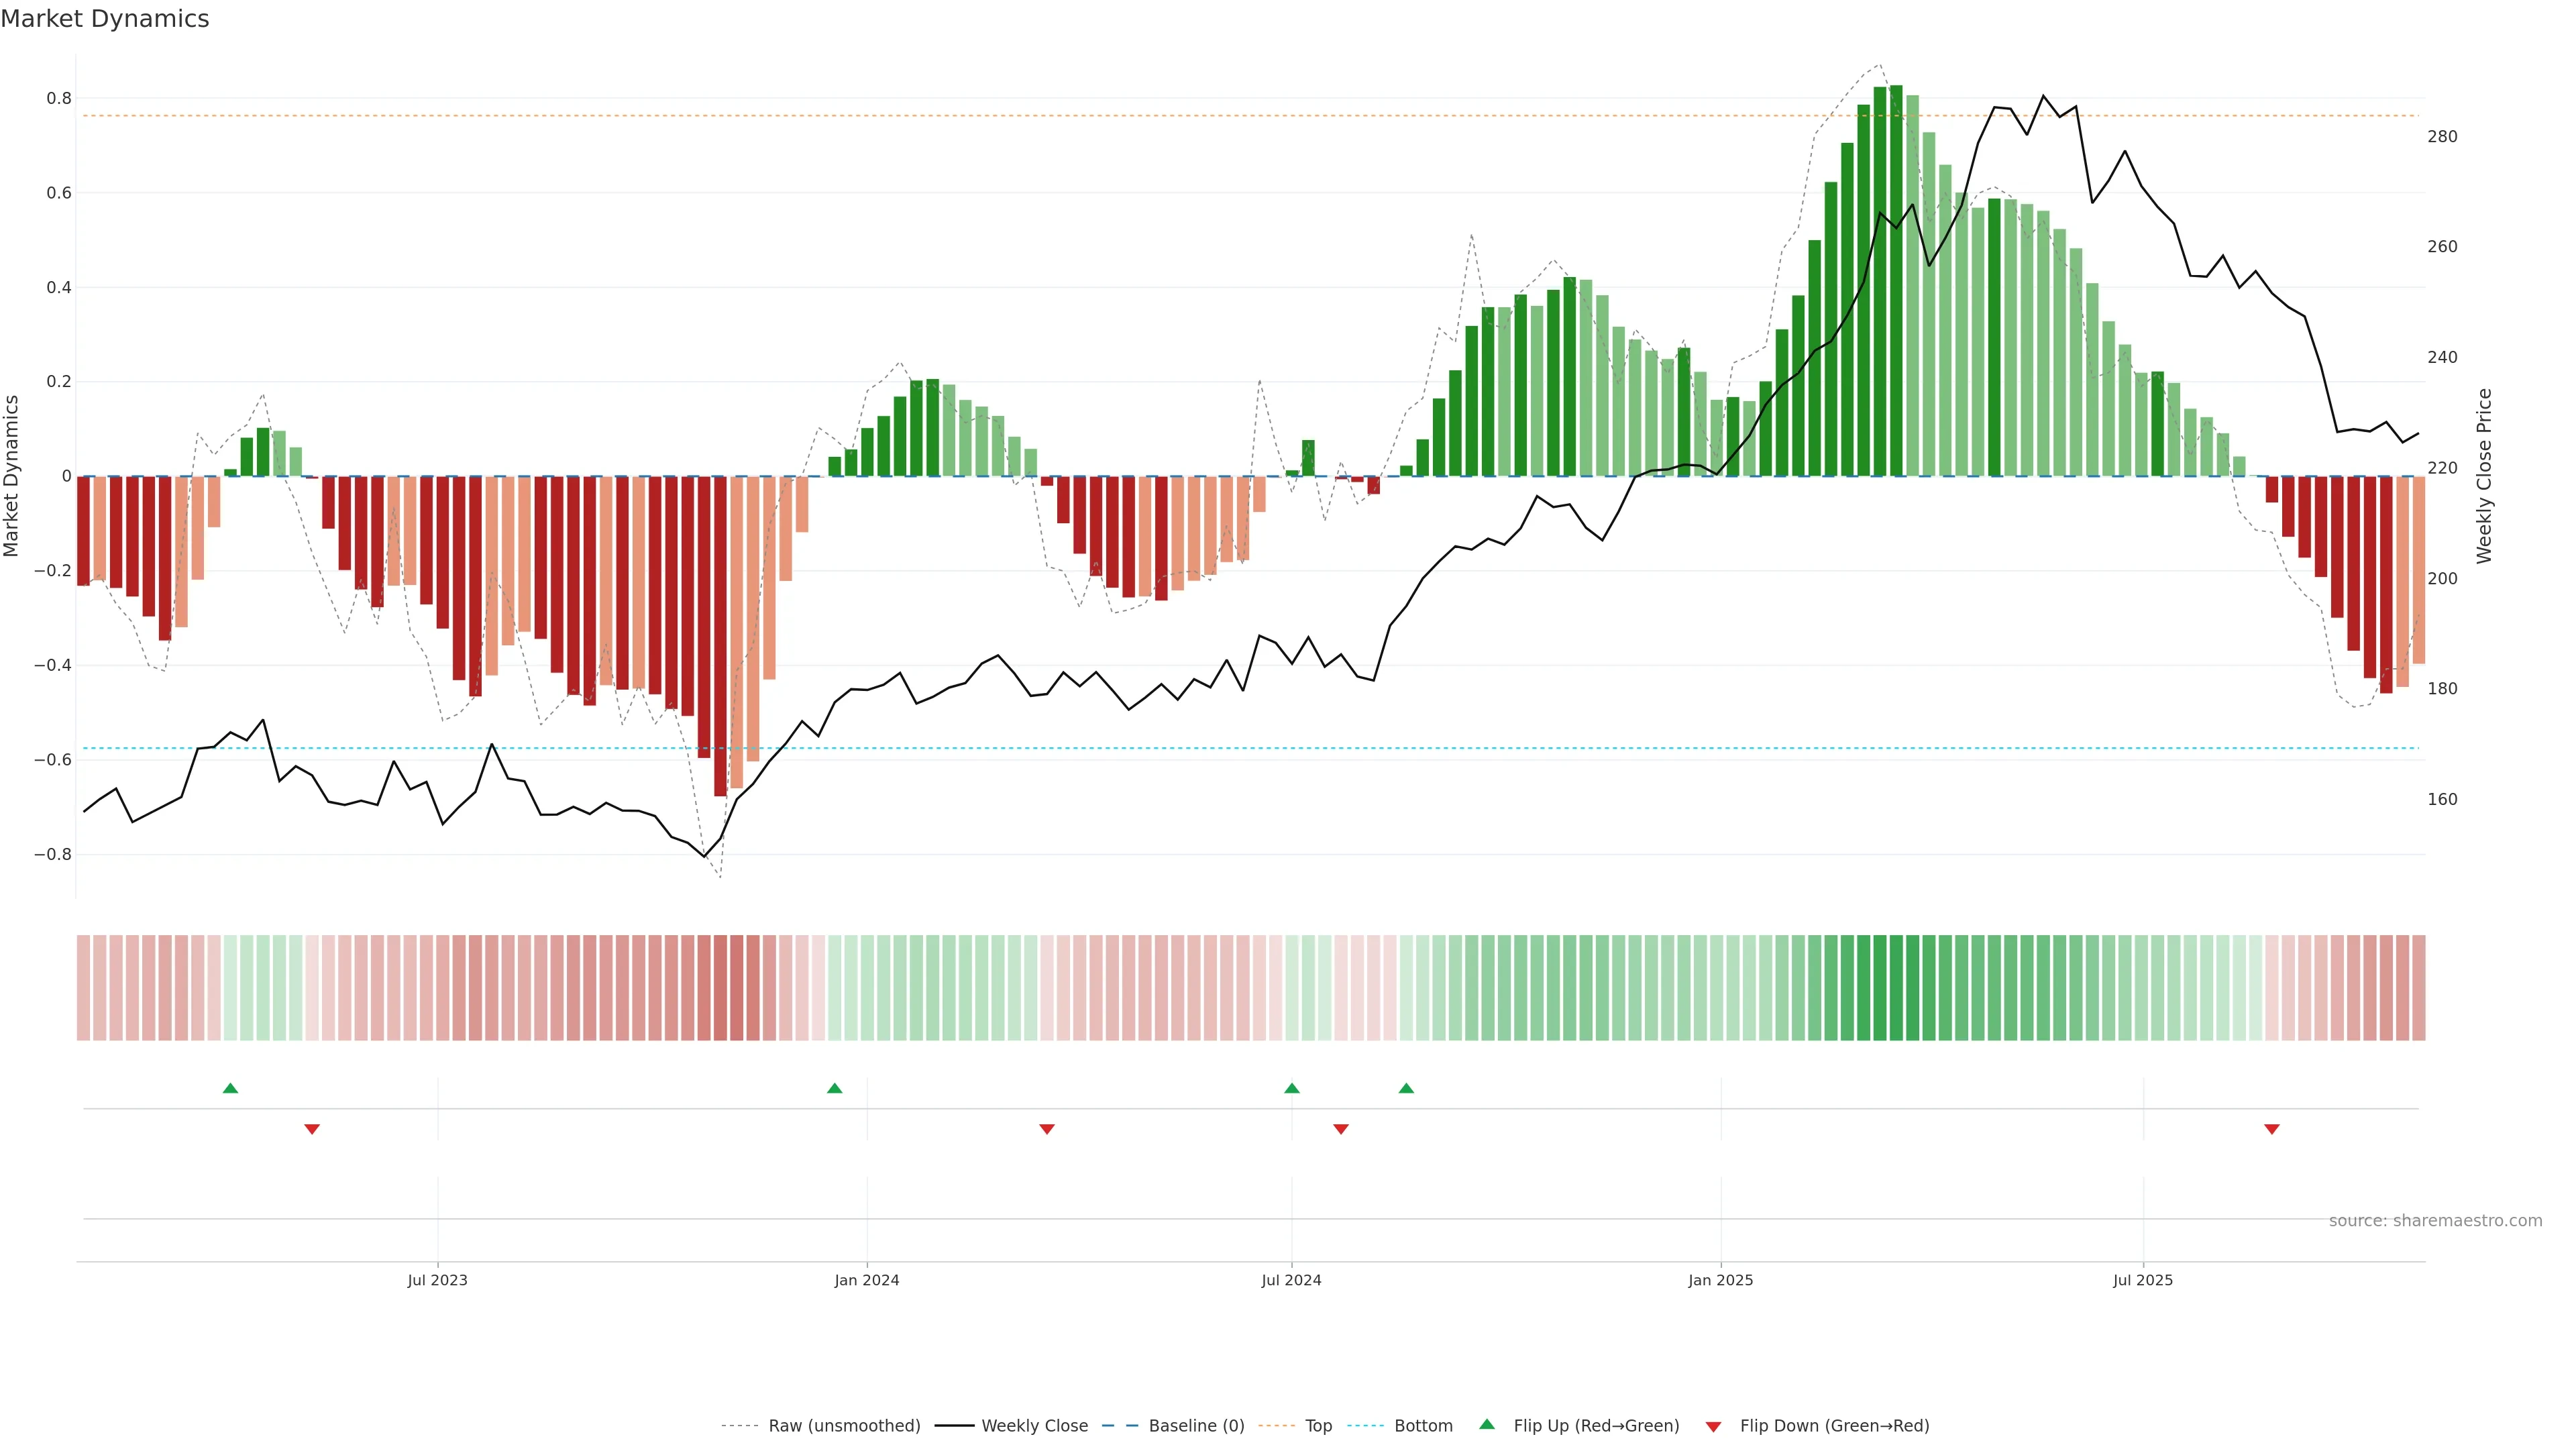Click the first red flip-down triangle marker

(x=312, y=1129)
